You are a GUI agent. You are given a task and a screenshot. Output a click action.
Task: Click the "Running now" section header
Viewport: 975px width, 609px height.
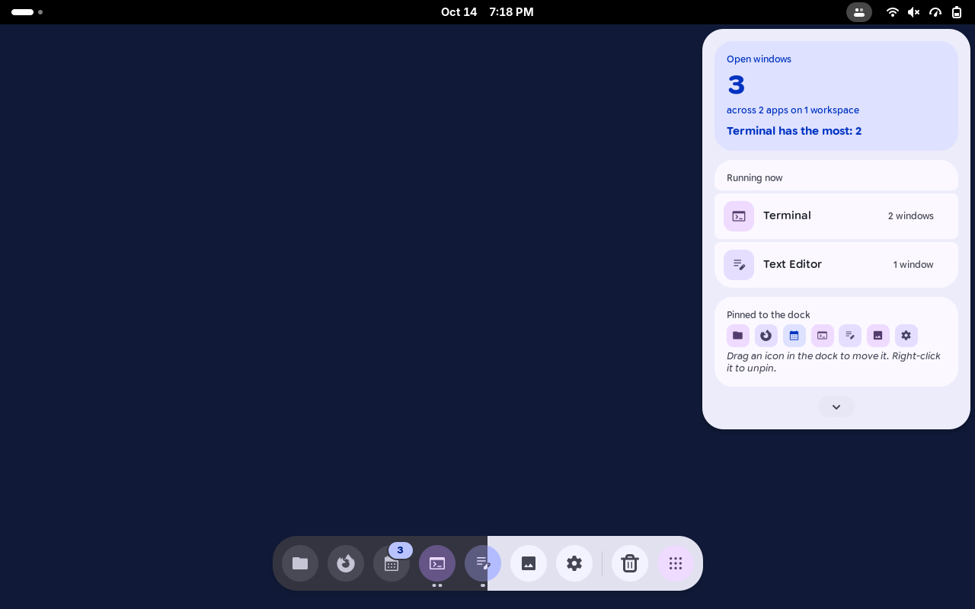(755, 178)
